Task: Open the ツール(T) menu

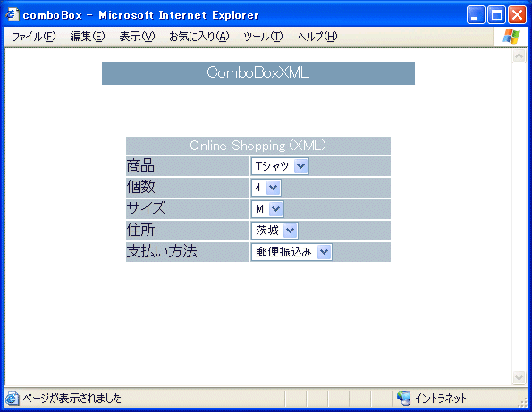Action: coord(263,37)
